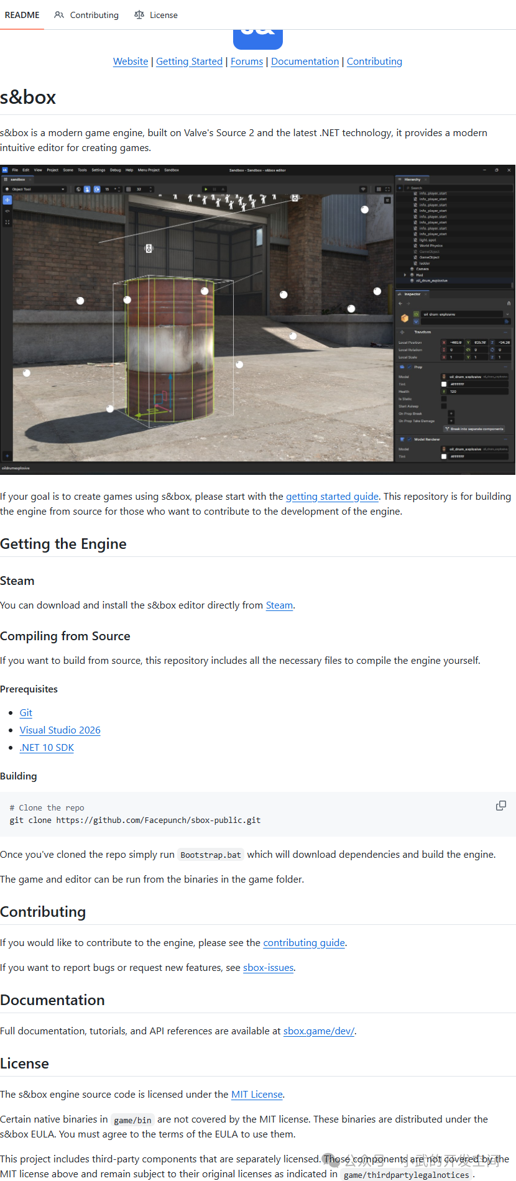Click the Steam download link
Image resolution: width=516 pixels, height=1181 pixels.
coord(279,605)
